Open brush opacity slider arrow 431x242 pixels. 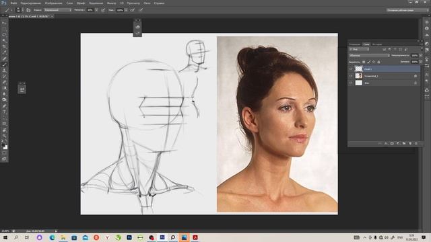click(x=96, y=10)
